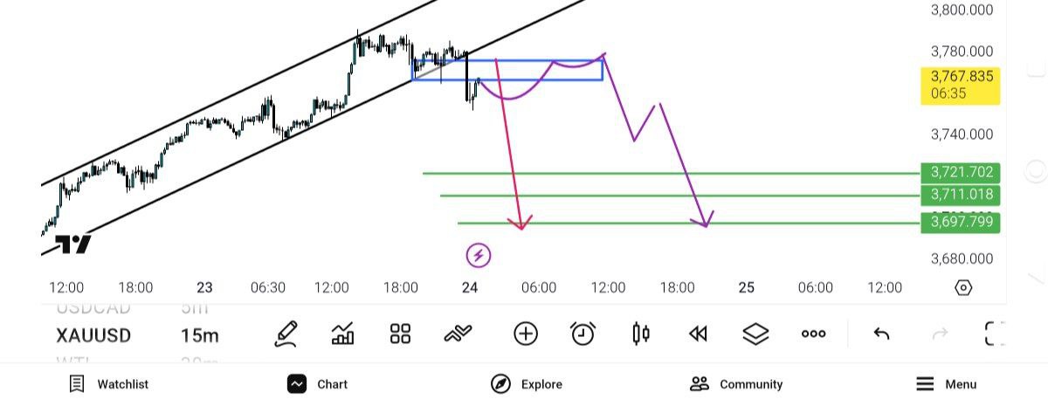Open the drawing tools pencil icon
The image size is (1048, 406).
pyautogui.click(x=286, y=334)
